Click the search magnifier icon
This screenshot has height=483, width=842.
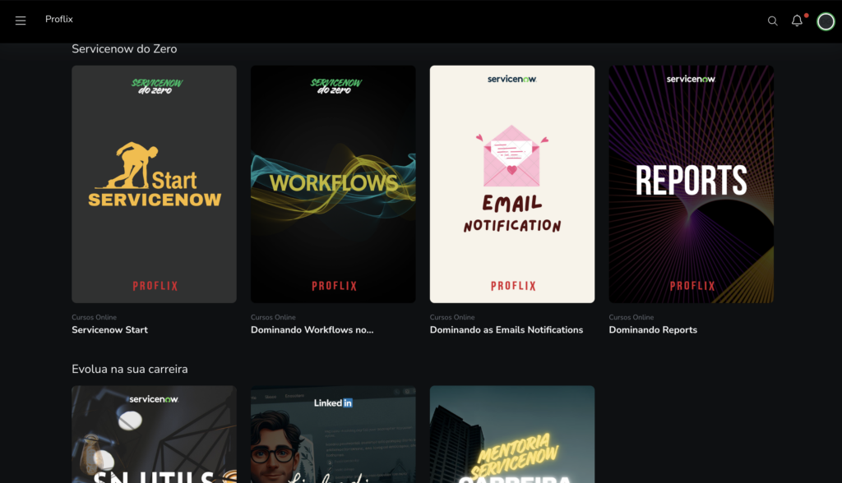coord(772,21)
